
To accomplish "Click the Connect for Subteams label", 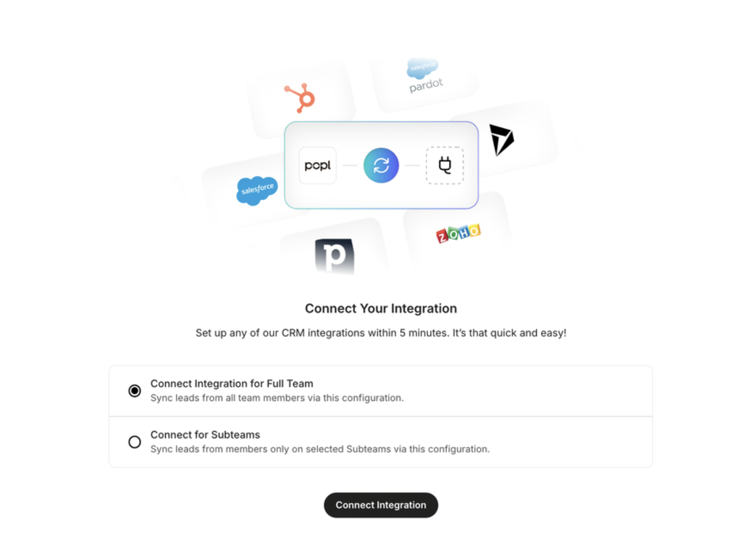I will (x=205, y=434).
